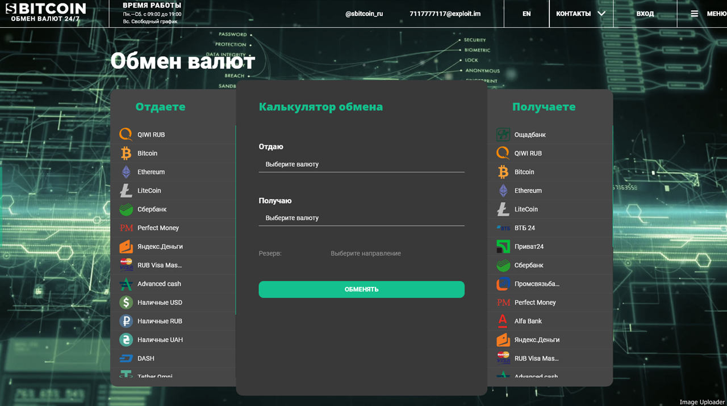Click the Калькулятор обмена heading

320,107
